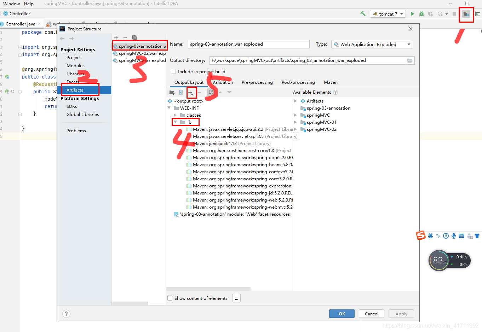482x332 pixels.
Task: Switch to the Pre-processing tab
Action: click(257, 82)
